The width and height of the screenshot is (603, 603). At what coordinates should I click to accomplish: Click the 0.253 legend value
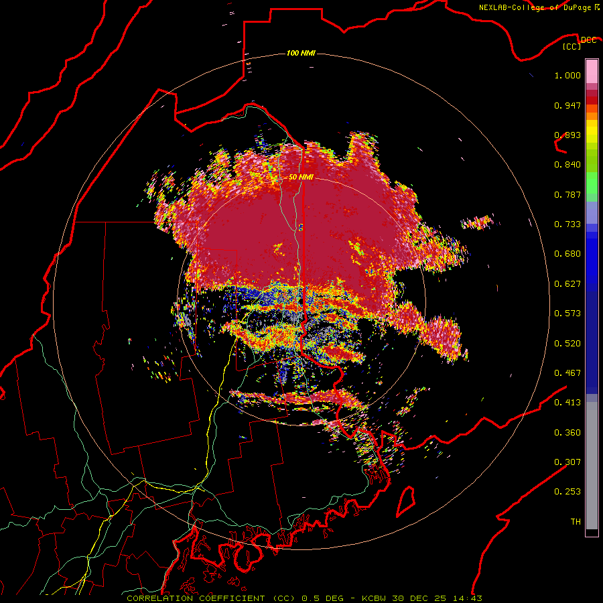coord(567,492)
